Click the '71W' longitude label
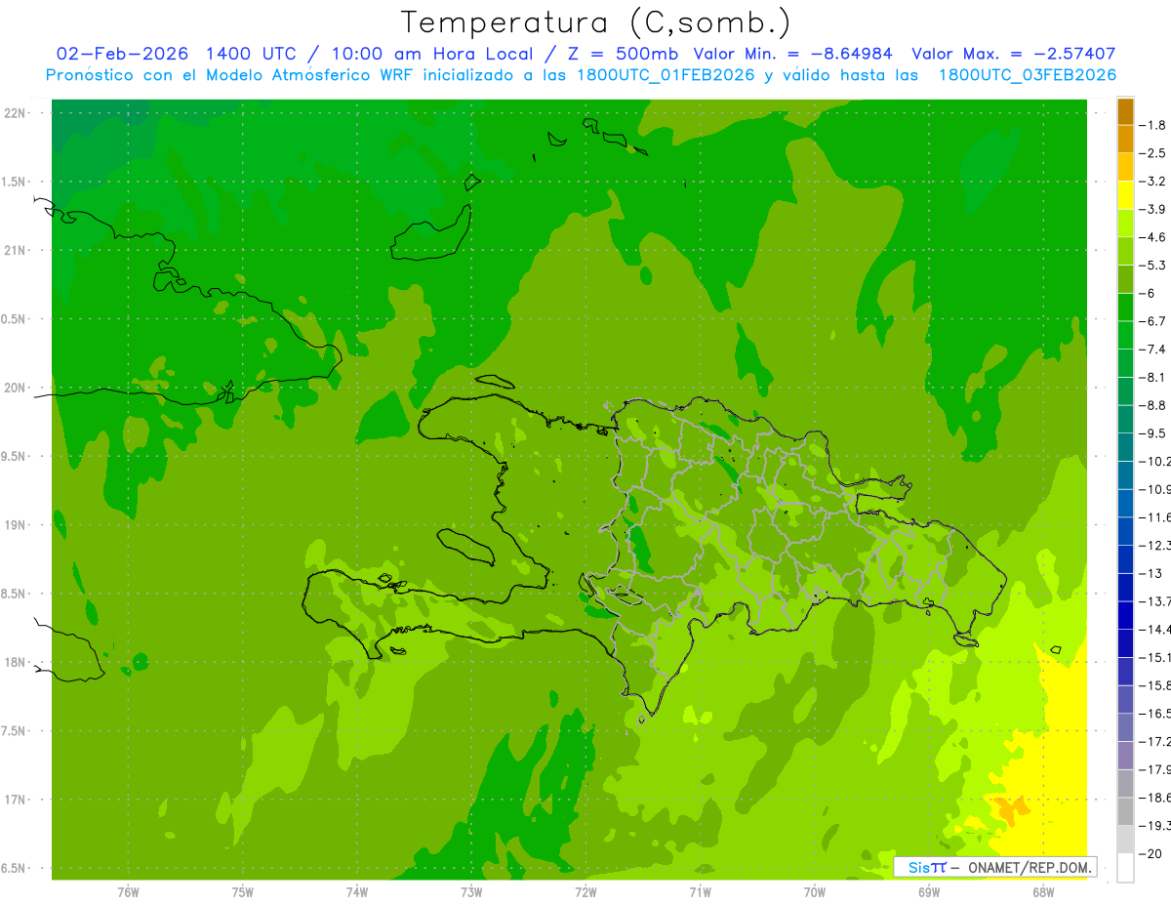The image size is (1171, 905). point(700,891)
